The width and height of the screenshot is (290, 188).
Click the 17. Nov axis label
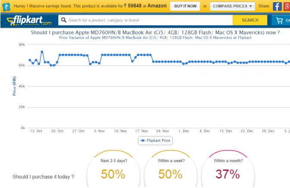point(141,131)
